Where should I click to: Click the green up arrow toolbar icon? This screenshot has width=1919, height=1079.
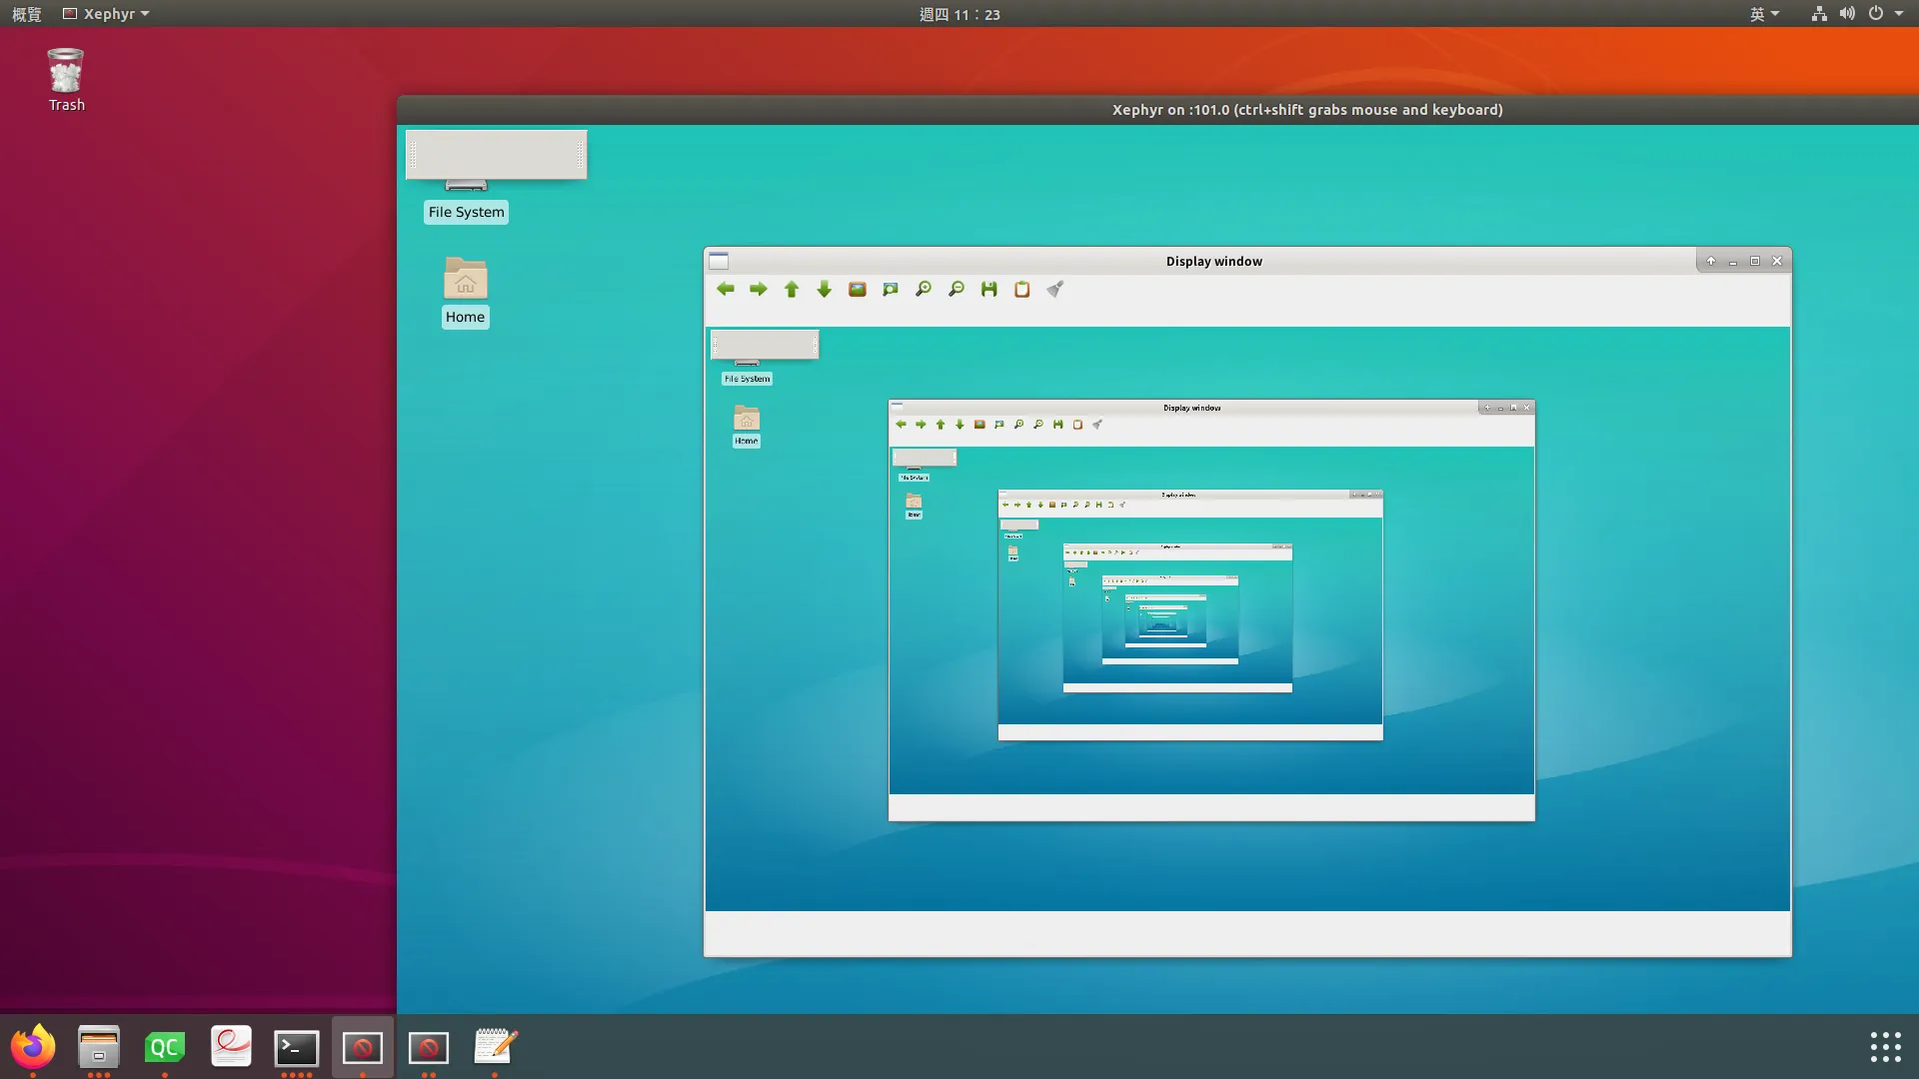792,289
